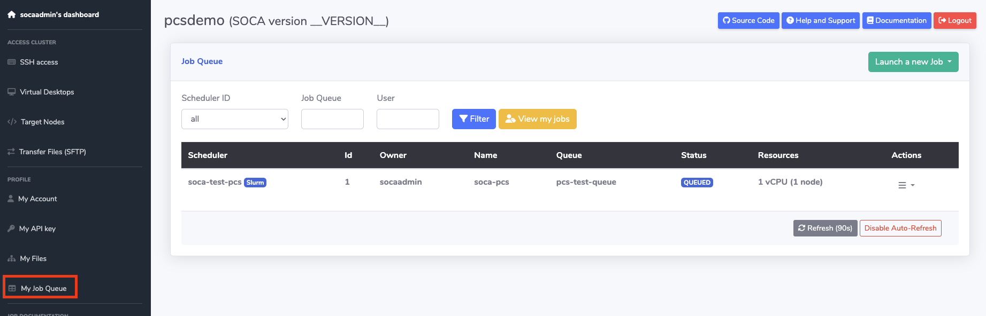This screenshot has width=986, height=316.
Task: Disable Auto-Refresh for the job list
Action: point(900,228)
